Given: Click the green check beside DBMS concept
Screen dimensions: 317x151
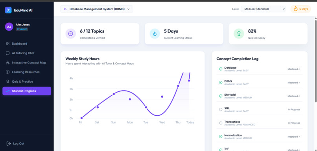Looking at the screenshot, I should 221,82.
